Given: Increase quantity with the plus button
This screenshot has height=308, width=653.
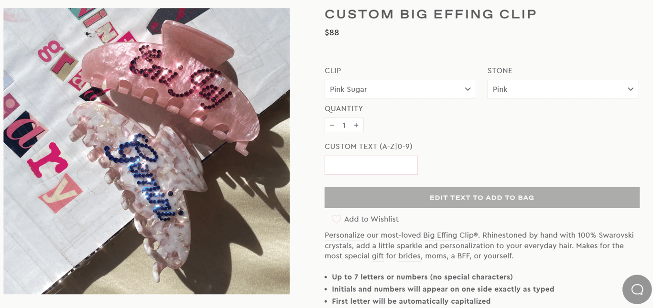Looking at the screenshot, I should click(x=356, y=125).
